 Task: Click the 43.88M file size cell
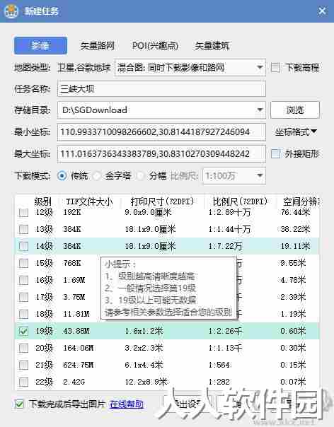(x=76, y=331)
